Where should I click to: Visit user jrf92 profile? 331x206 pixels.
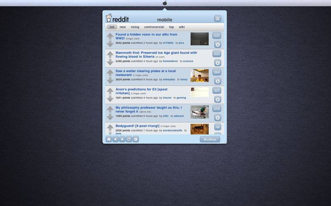tap(166, 116)
